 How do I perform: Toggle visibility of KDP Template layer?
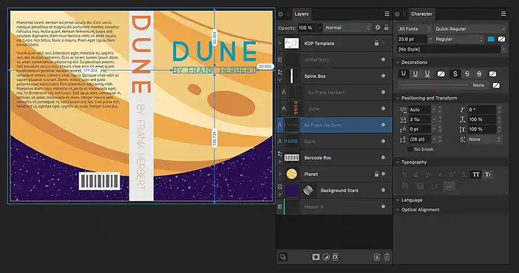click(x=383, y=43)
